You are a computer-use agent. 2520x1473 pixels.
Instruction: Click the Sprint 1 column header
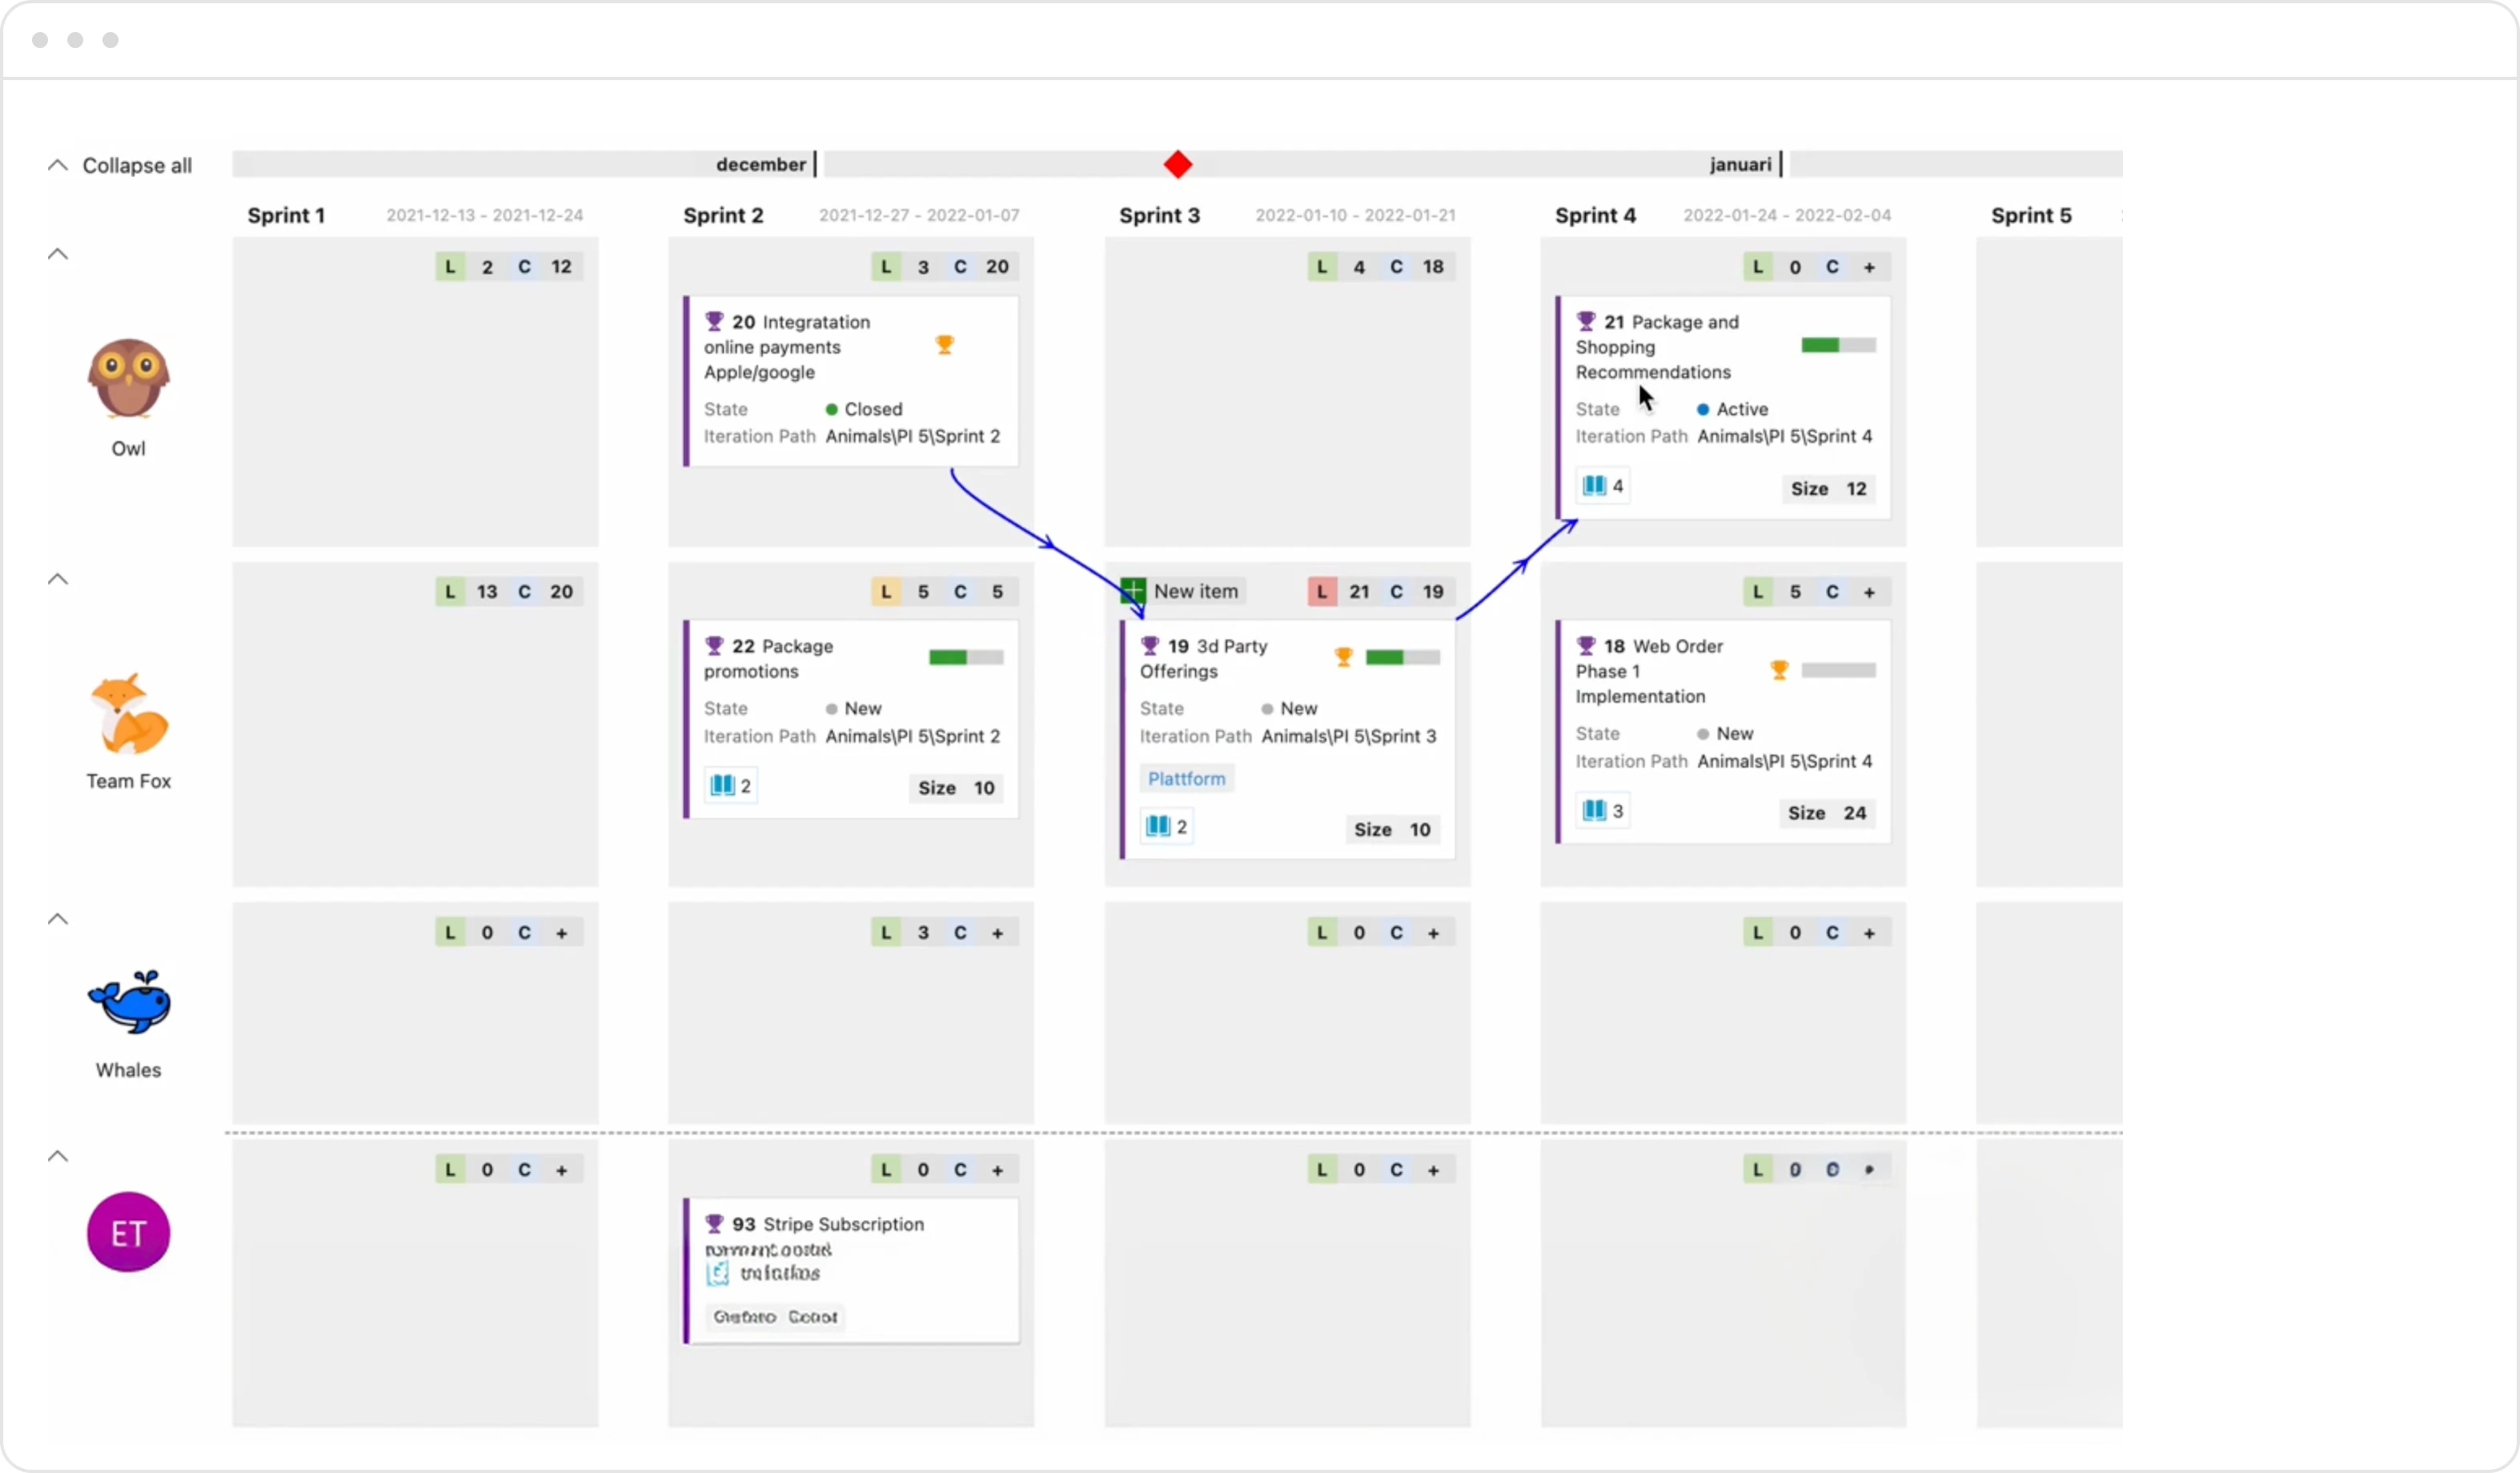pos(286,215)
